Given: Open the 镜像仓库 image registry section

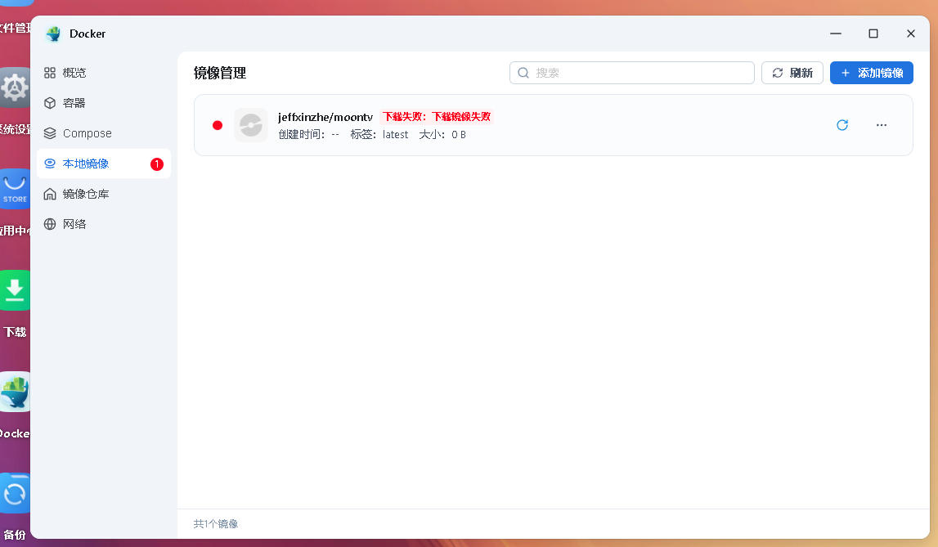Looking at the screenshot, I should (104, 194).
